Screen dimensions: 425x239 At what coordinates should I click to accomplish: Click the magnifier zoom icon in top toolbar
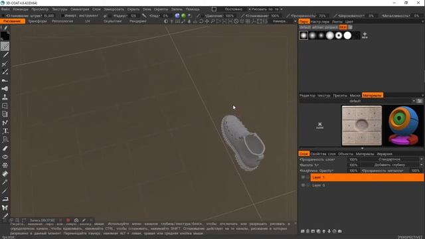212,21
